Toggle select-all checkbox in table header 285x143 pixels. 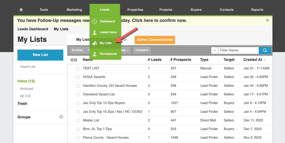pos(74,60)
